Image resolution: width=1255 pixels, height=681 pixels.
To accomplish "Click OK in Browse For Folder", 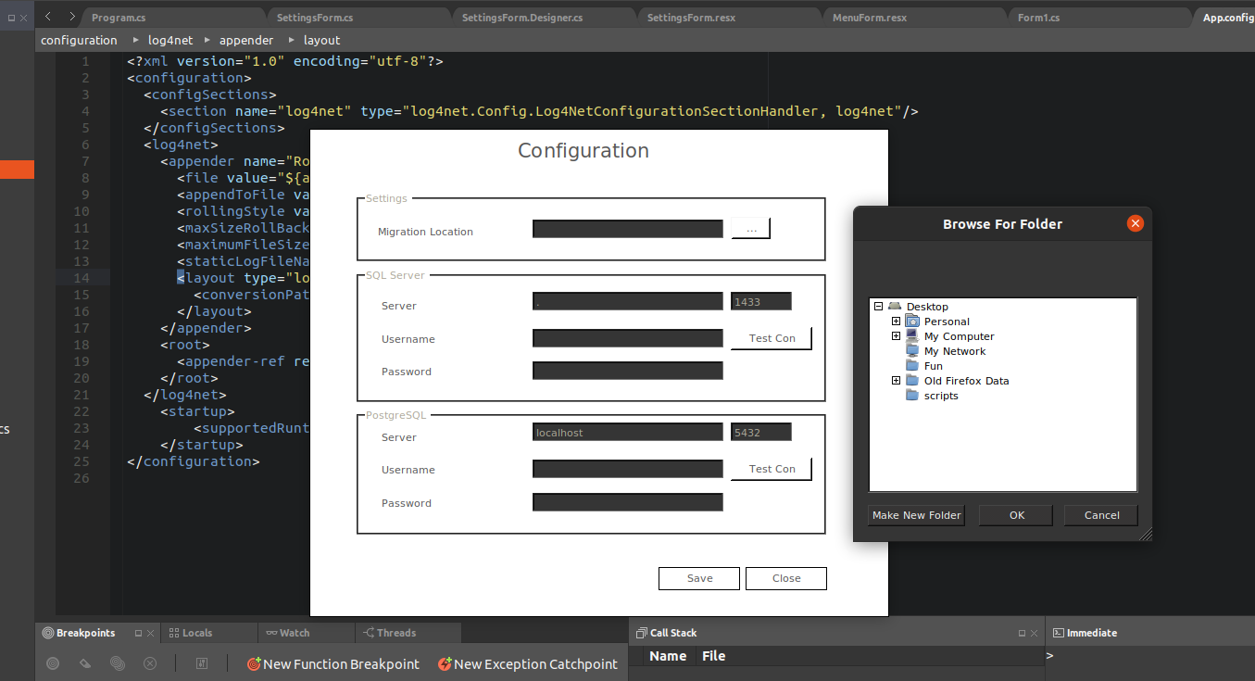I will pos(1016,515).
